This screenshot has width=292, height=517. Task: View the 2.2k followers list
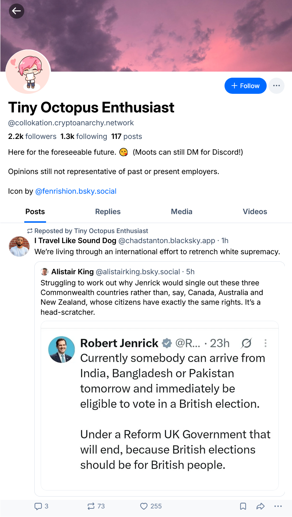(x=32, y=136)
